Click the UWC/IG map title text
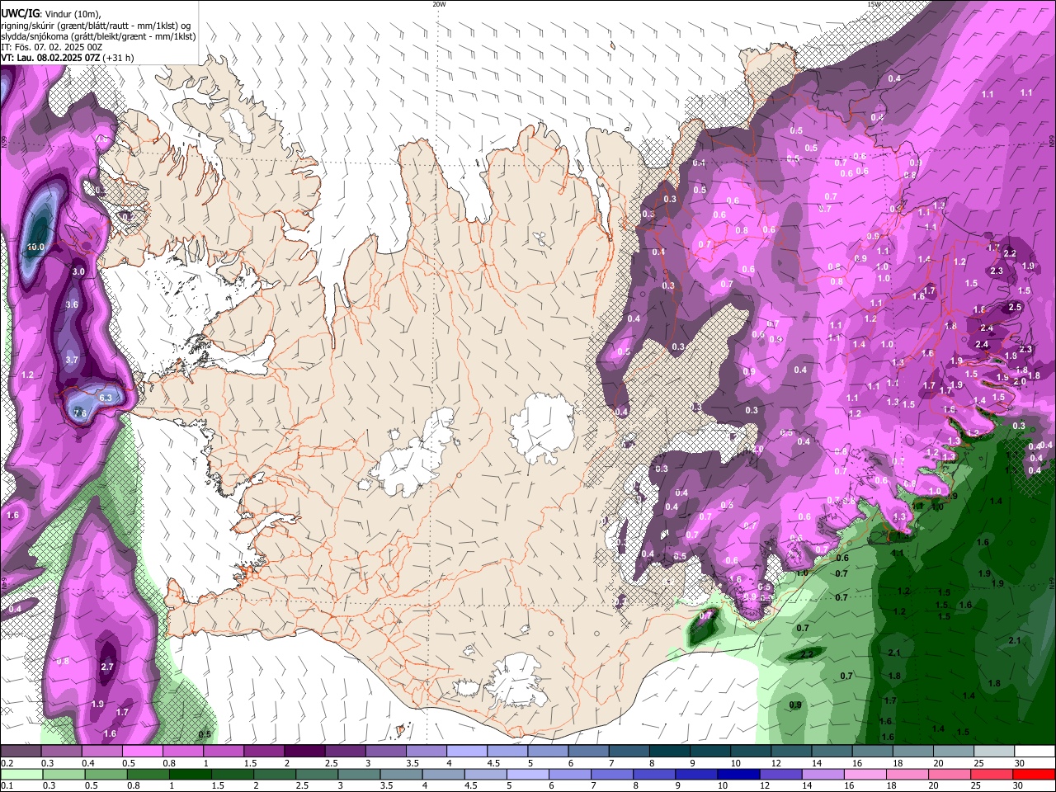The image size is (1056, 792). click(x=20, y=14)
